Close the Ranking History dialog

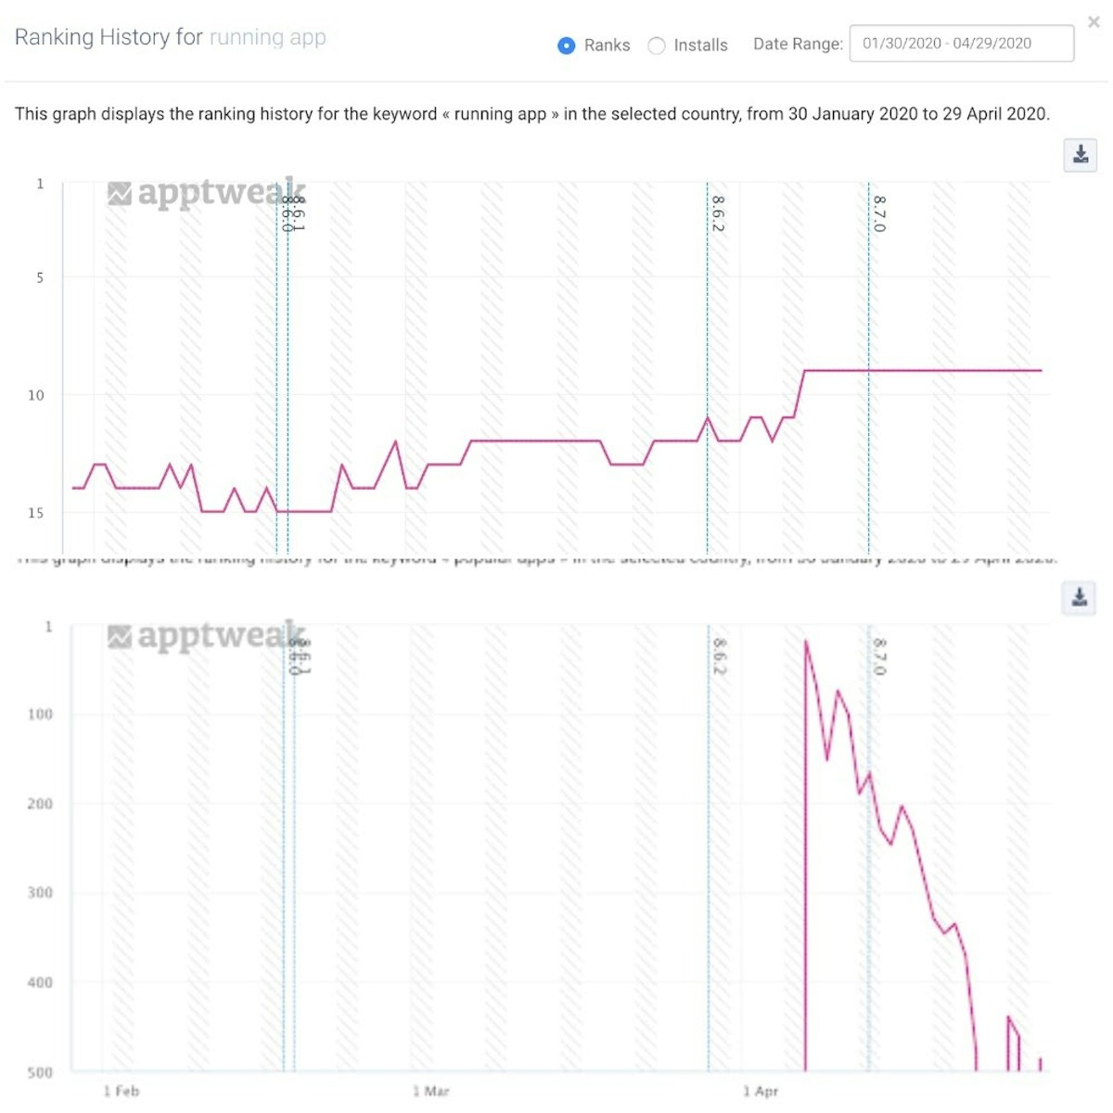[x=1094, y=23]
